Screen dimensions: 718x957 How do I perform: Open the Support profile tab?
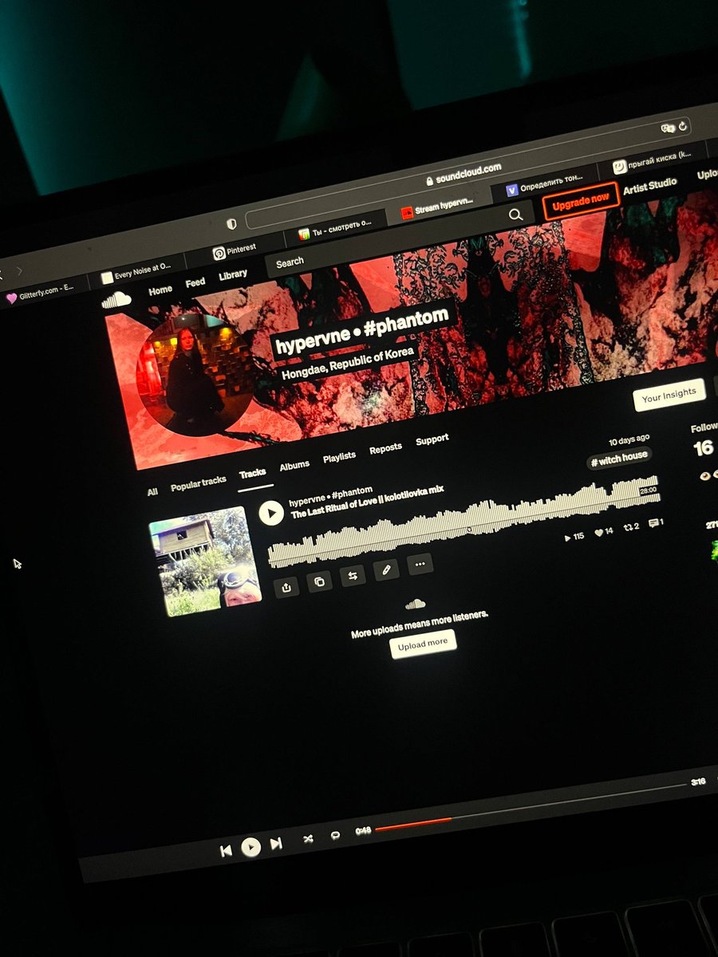[432, 439]
